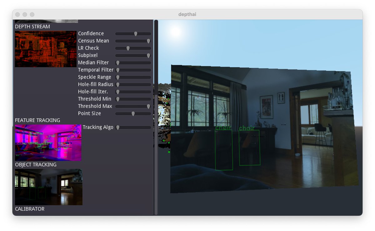Close the depthai window

[x=17, y=15]
